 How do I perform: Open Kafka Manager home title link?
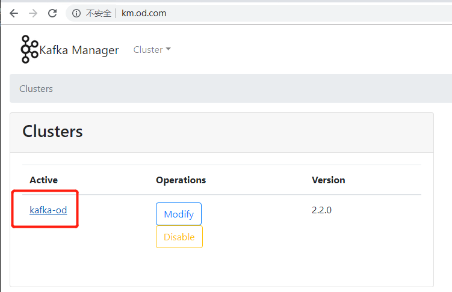79,50
